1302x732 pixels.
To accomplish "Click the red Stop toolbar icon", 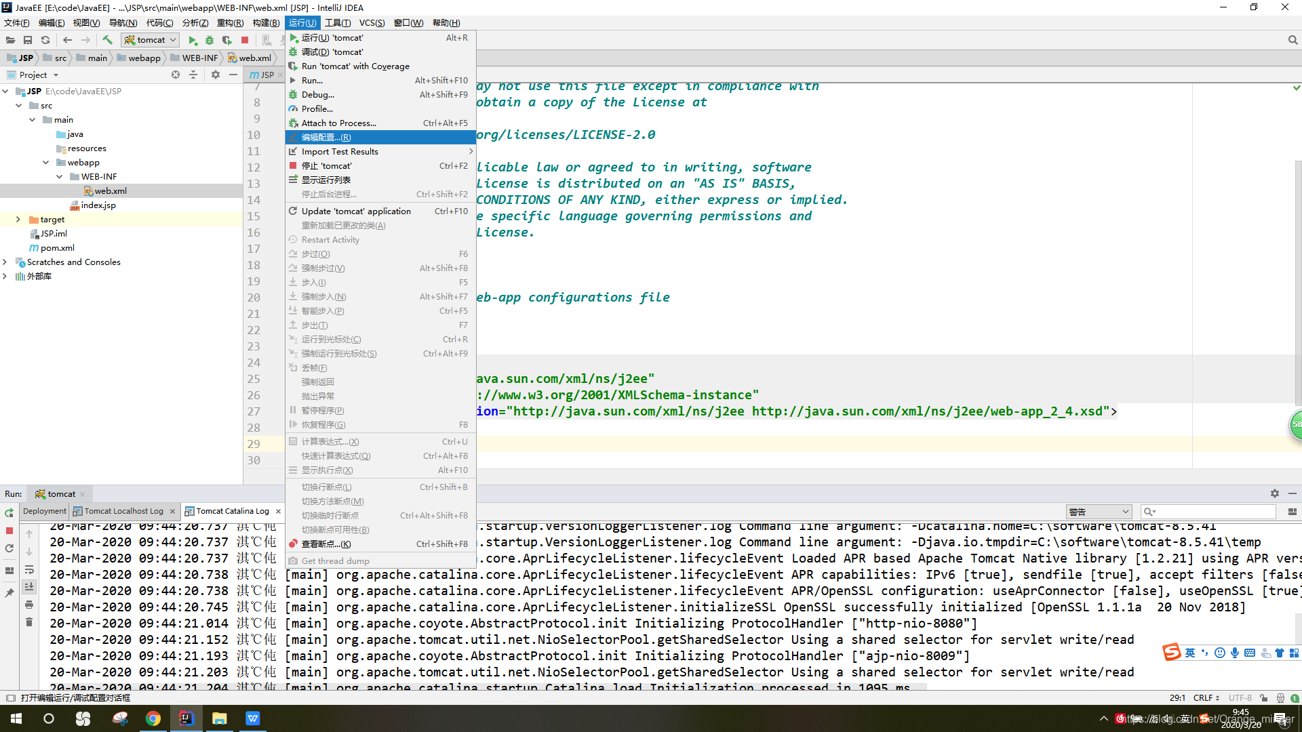I will pyautogui.click(x=245, y=40).
